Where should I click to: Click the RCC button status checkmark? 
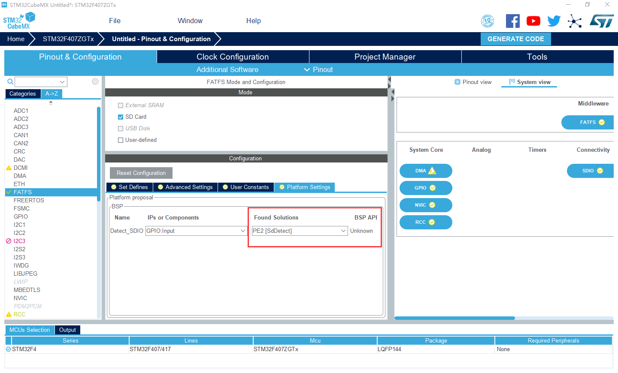432,222
